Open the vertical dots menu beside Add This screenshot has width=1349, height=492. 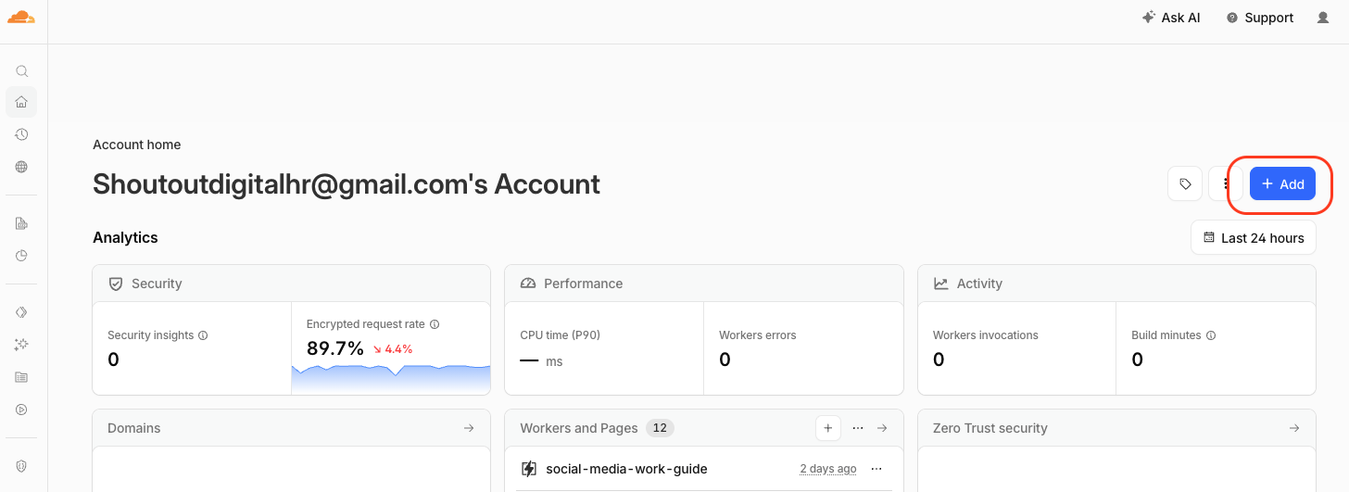coord(1226,184)
